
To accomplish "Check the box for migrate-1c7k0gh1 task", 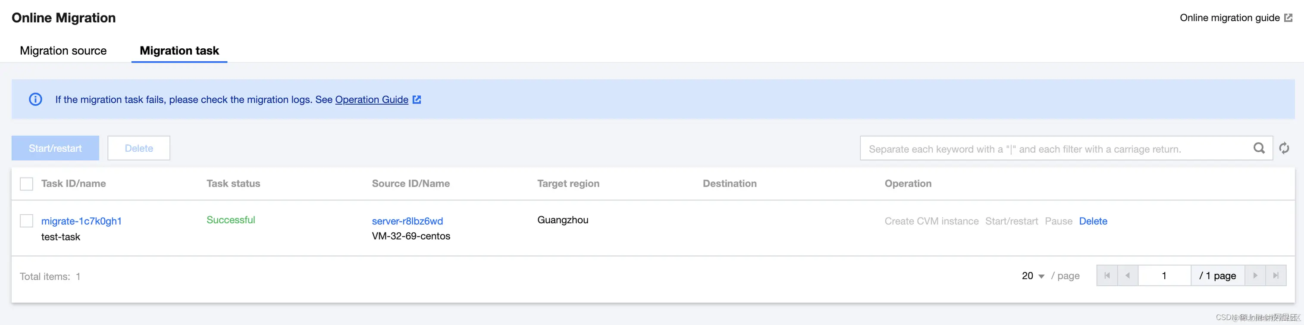I will coord(26,221).
